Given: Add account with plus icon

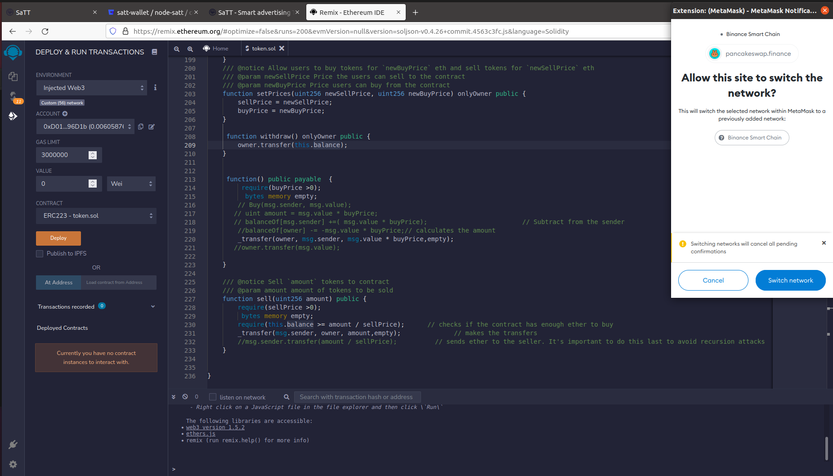Looking at the screenshot, I should (65, 114).
